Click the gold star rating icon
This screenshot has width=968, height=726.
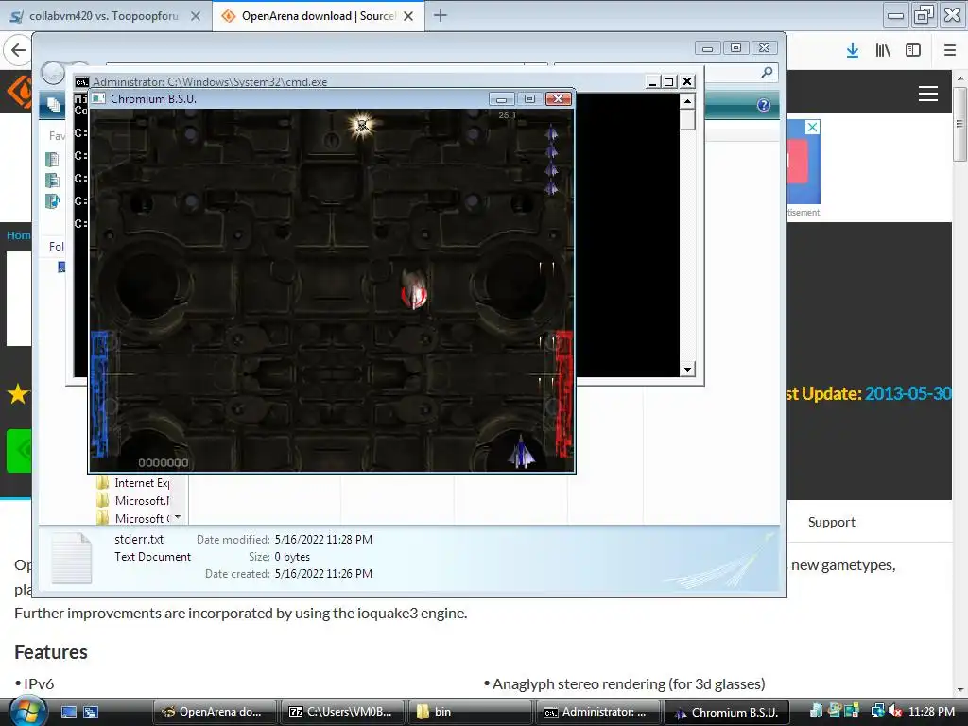(x=18, y=393)
